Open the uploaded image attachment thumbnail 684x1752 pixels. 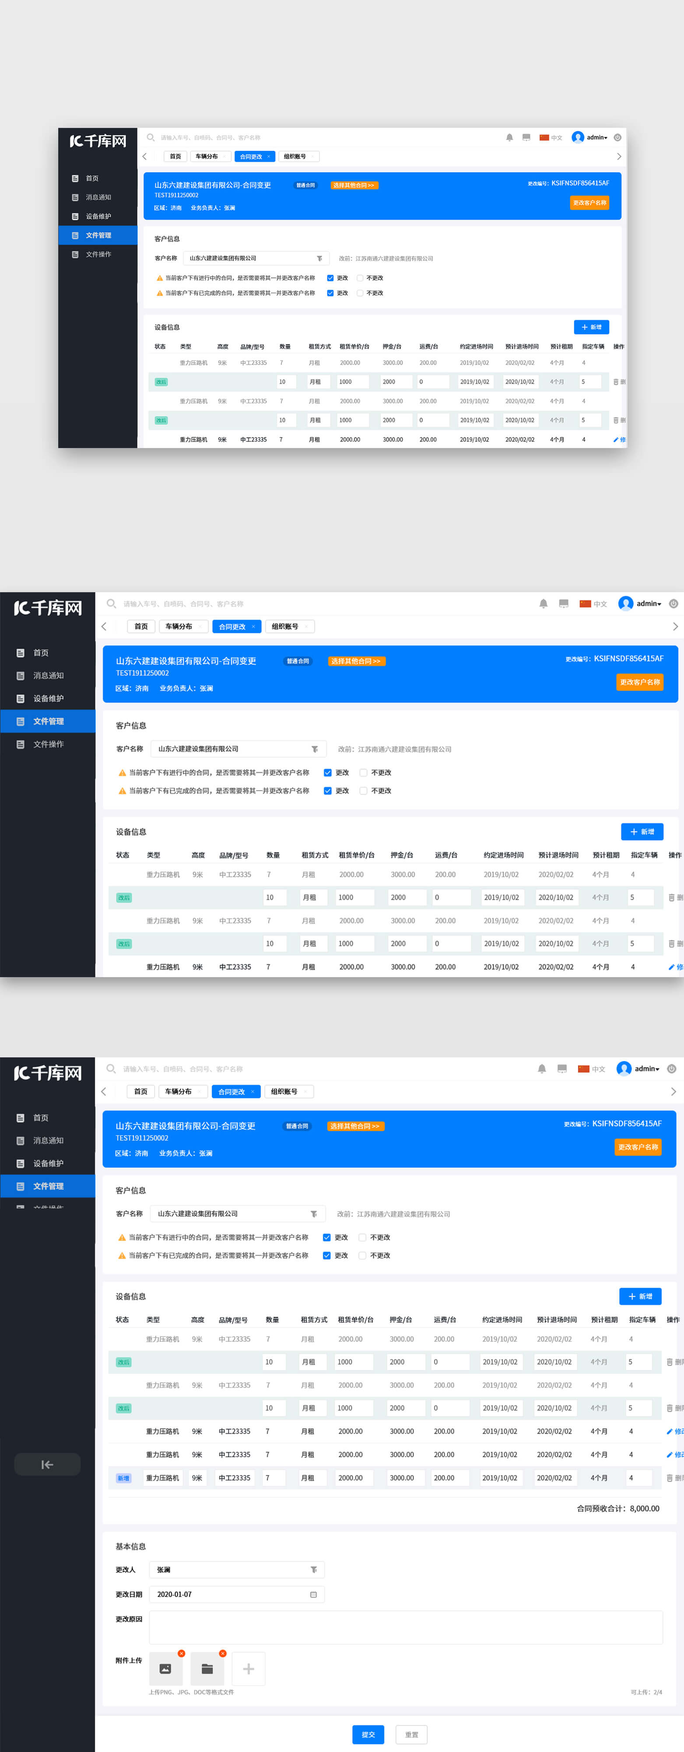click(x=165, y=1668)
